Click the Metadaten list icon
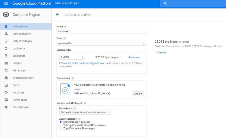 coord(6,70)
